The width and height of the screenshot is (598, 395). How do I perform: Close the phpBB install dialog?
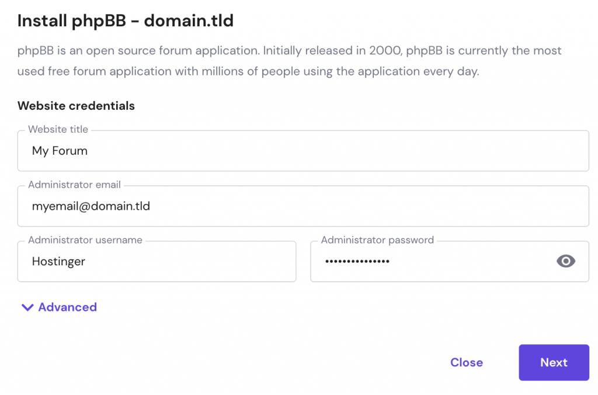466,362
